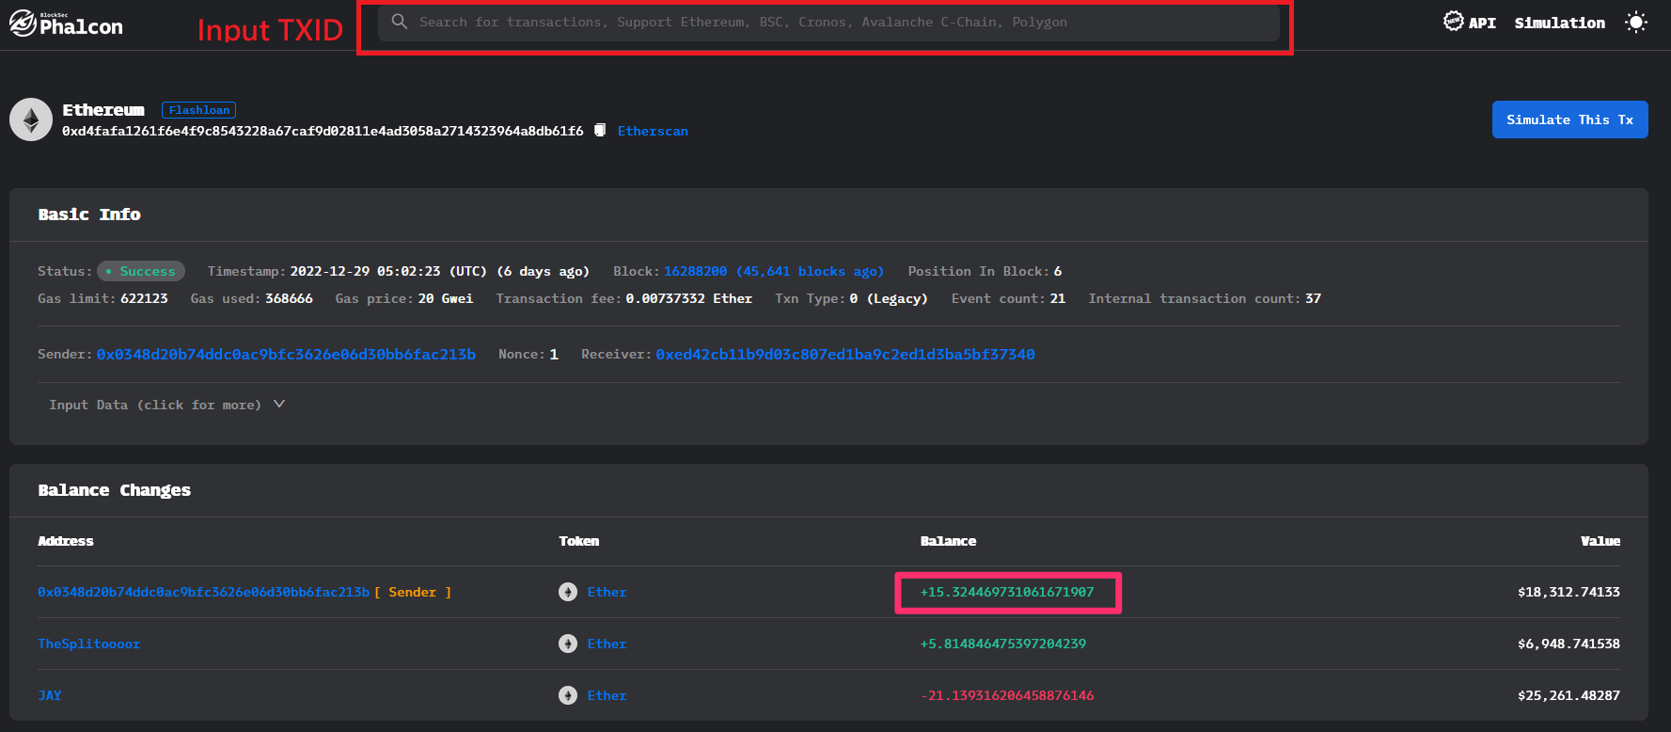Click Ether token link in Sender row
1671x732 pixels.
tap(607, 592)
